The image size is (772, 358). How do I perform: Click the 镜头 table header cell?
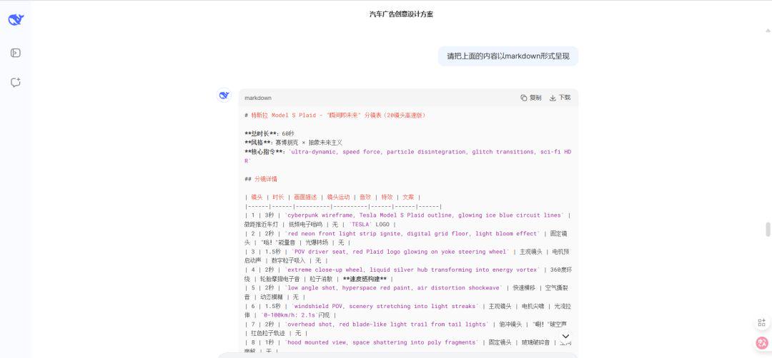pos(257,197)
